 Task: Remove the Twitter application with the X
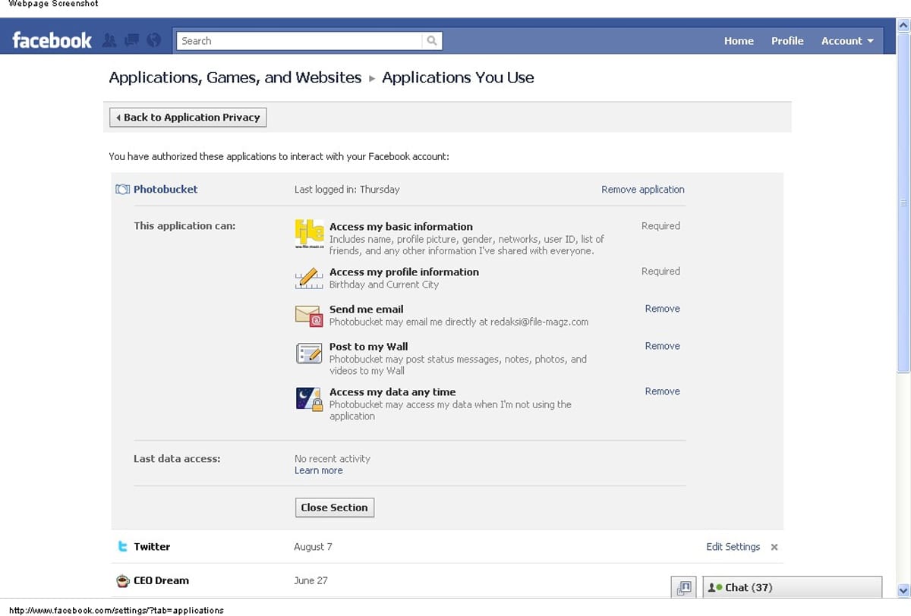774,547
